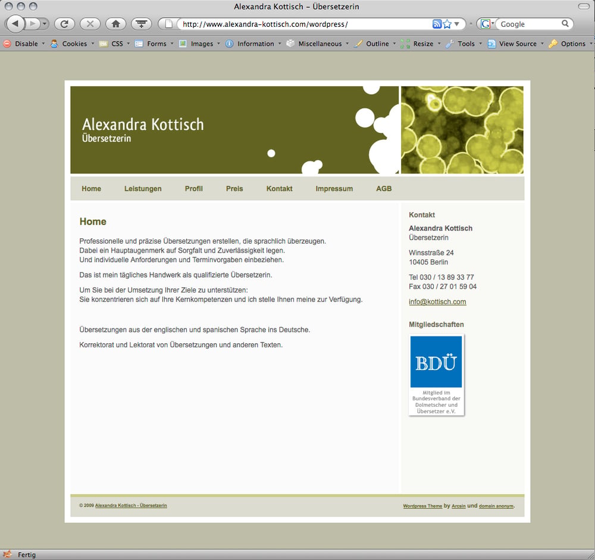
Task: Click the Alexandra Kottisch header title
Action: coord(143,125)
